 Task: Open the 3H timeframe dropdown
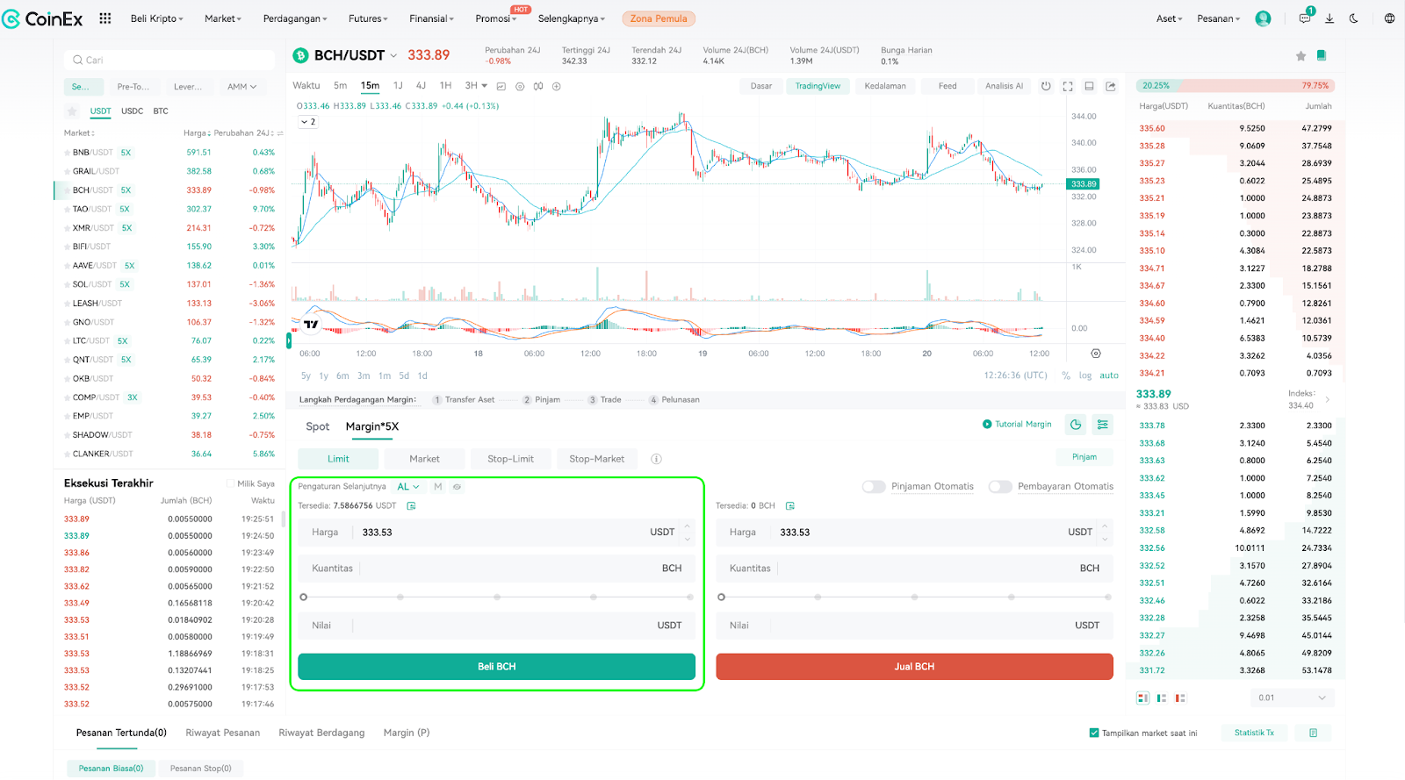(x=476, y=86)
